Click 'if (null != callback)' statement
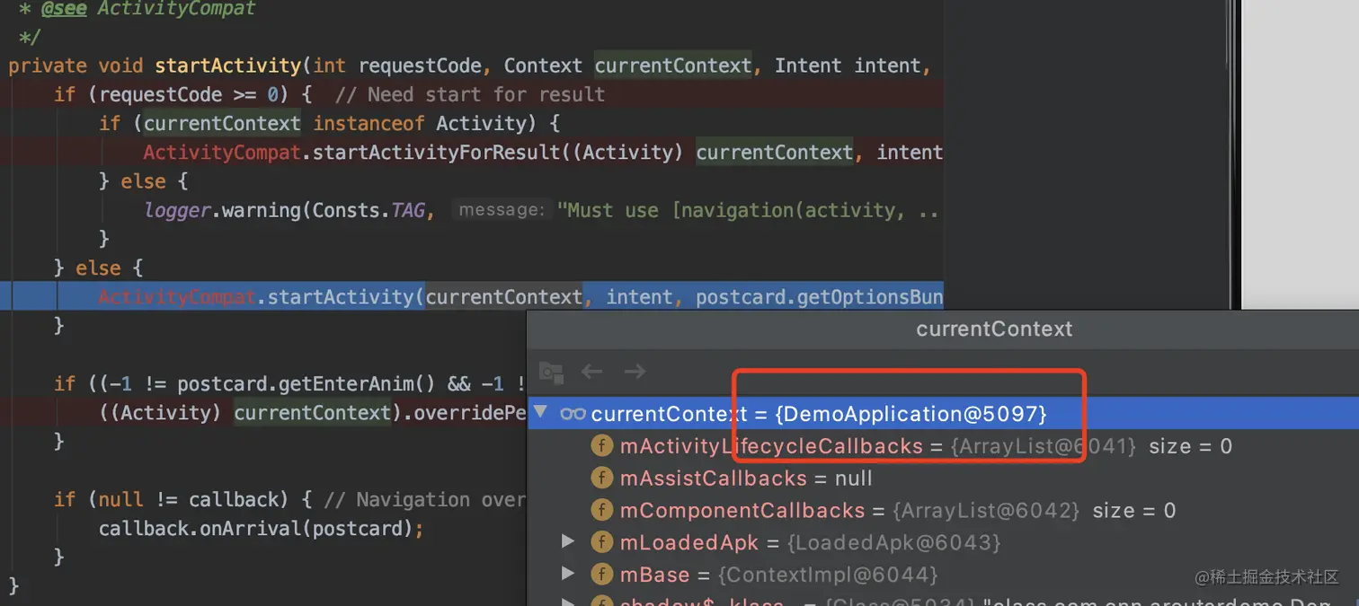Screen dimensions: 1359x606 point(171,499)
